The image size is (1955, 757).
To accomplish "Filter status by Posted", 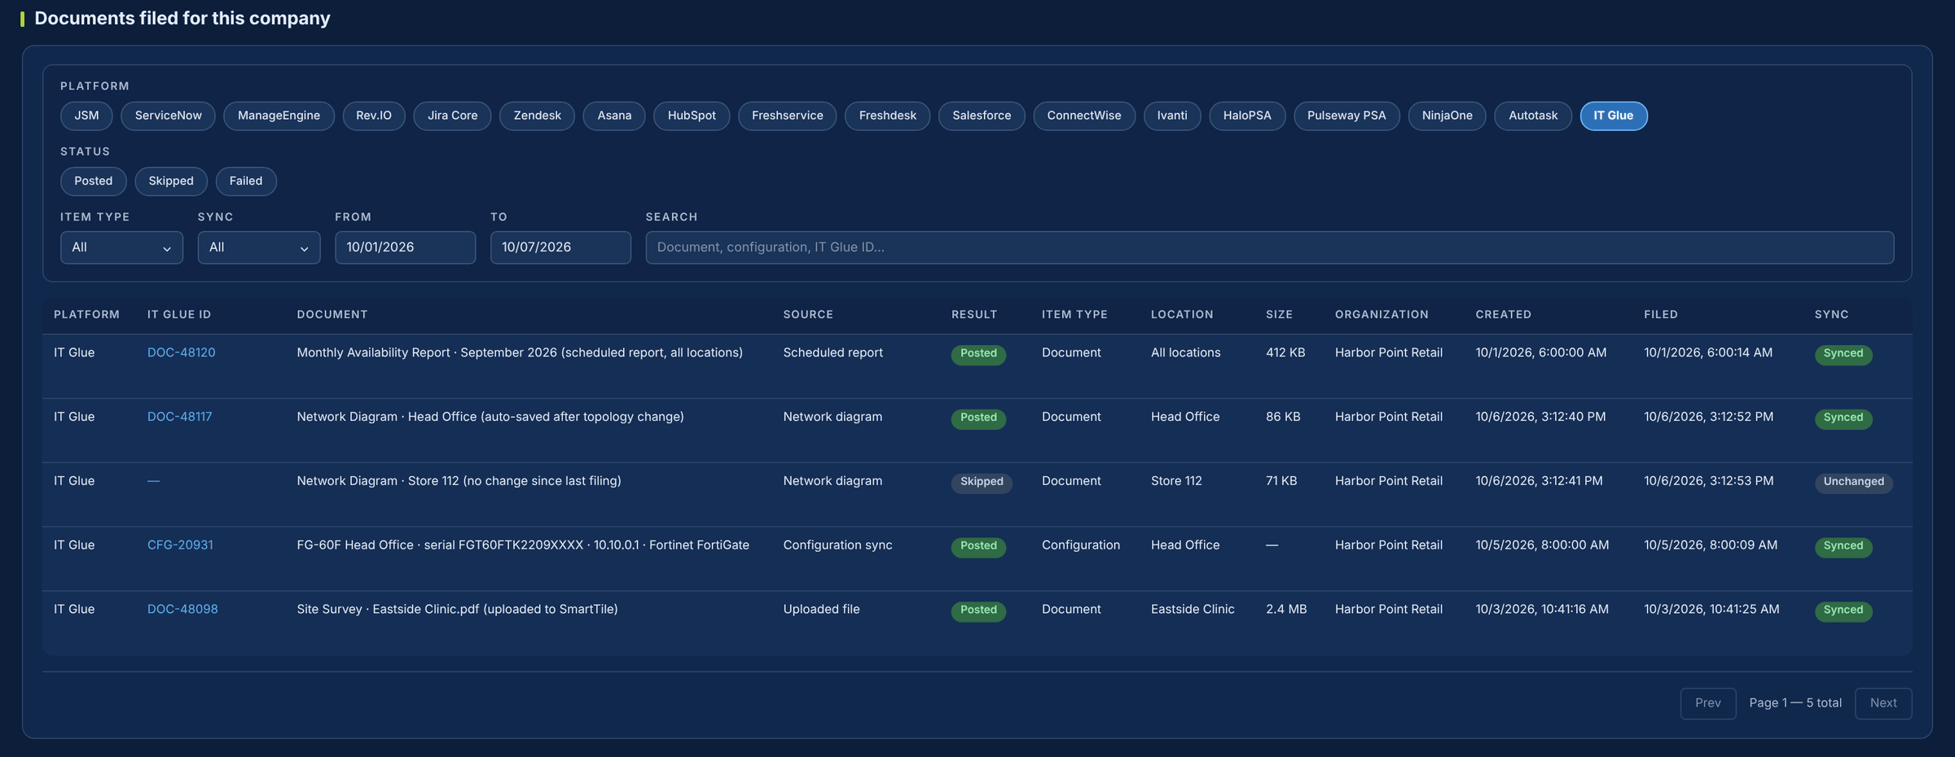I will (94, 181).
